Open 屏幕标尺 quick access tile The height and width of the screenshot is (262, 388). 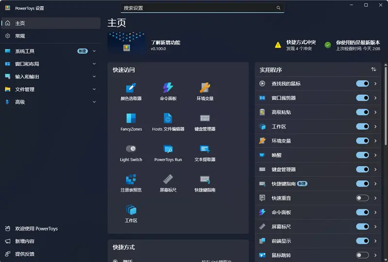click(168, 183)
